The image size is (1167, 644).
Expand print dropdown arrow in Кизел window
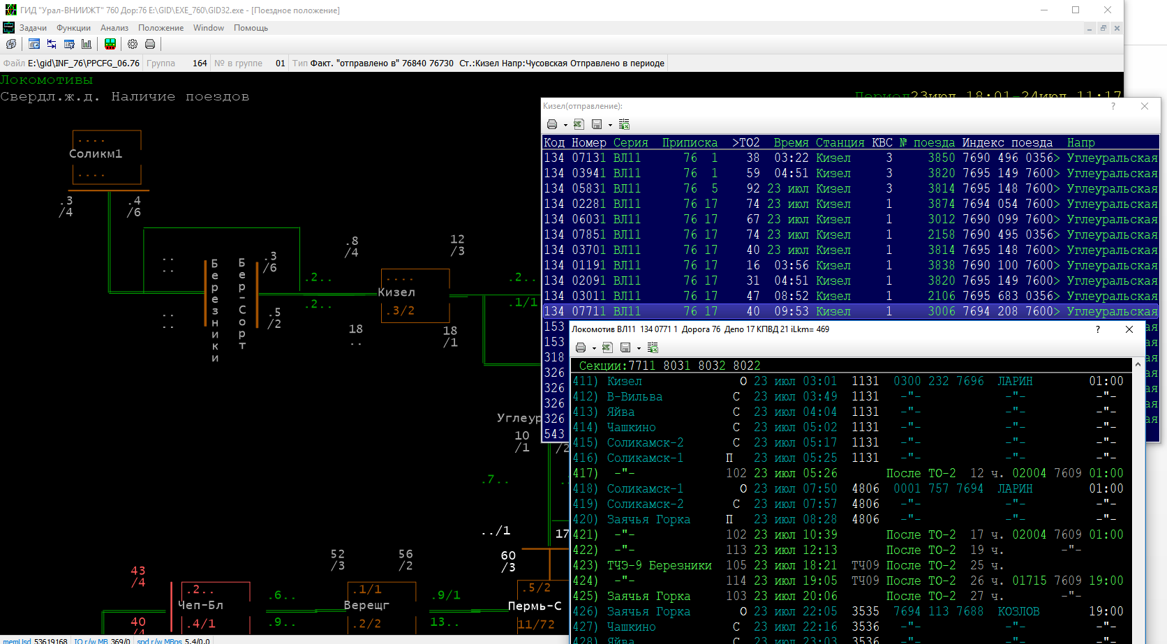[x=565, y=126]
